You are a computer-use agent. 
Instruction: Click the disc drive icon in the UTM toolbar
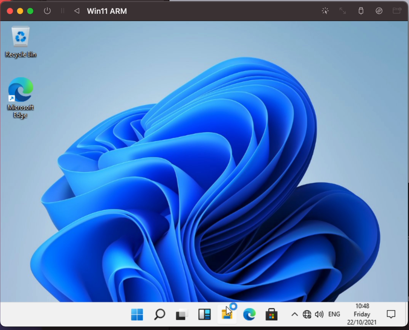point(379,11)
